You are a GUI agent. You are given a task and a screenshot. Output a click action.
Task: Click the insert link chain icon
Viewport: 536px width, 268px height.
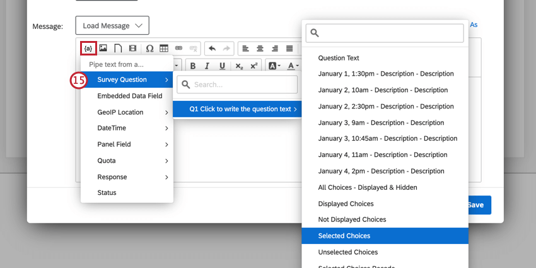click(178, 48)
